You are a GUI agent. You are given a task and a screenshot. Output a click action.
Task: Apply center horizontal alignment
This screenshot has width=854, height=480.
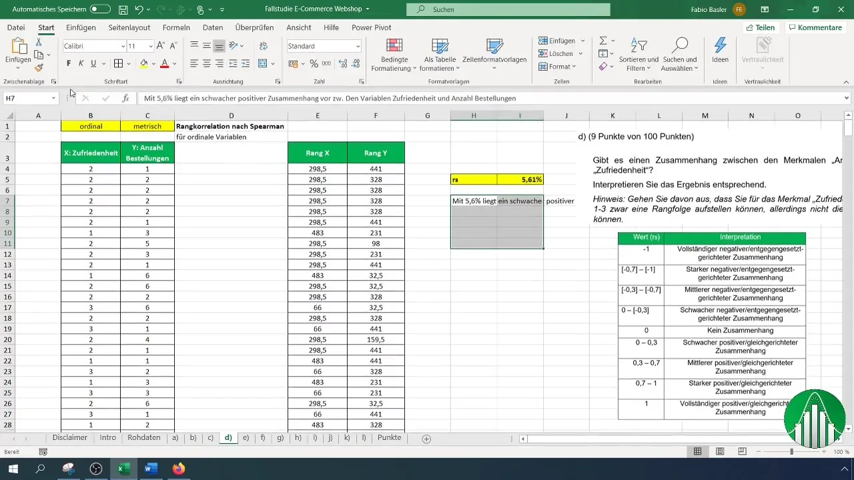[206, 64]
